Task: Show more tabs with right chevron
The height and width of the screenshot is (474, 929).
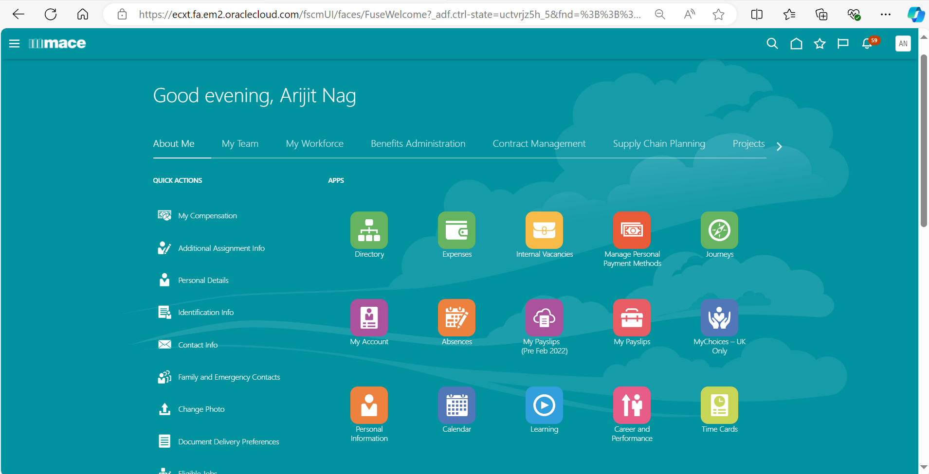Action: click(779, 146)
